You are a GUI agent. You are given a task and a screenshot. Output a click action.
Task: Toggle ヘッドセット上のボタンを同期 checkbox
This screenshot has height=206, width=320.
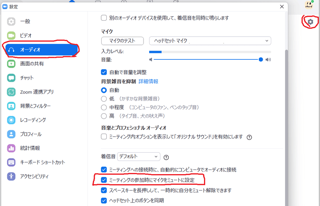click(104, 200)
